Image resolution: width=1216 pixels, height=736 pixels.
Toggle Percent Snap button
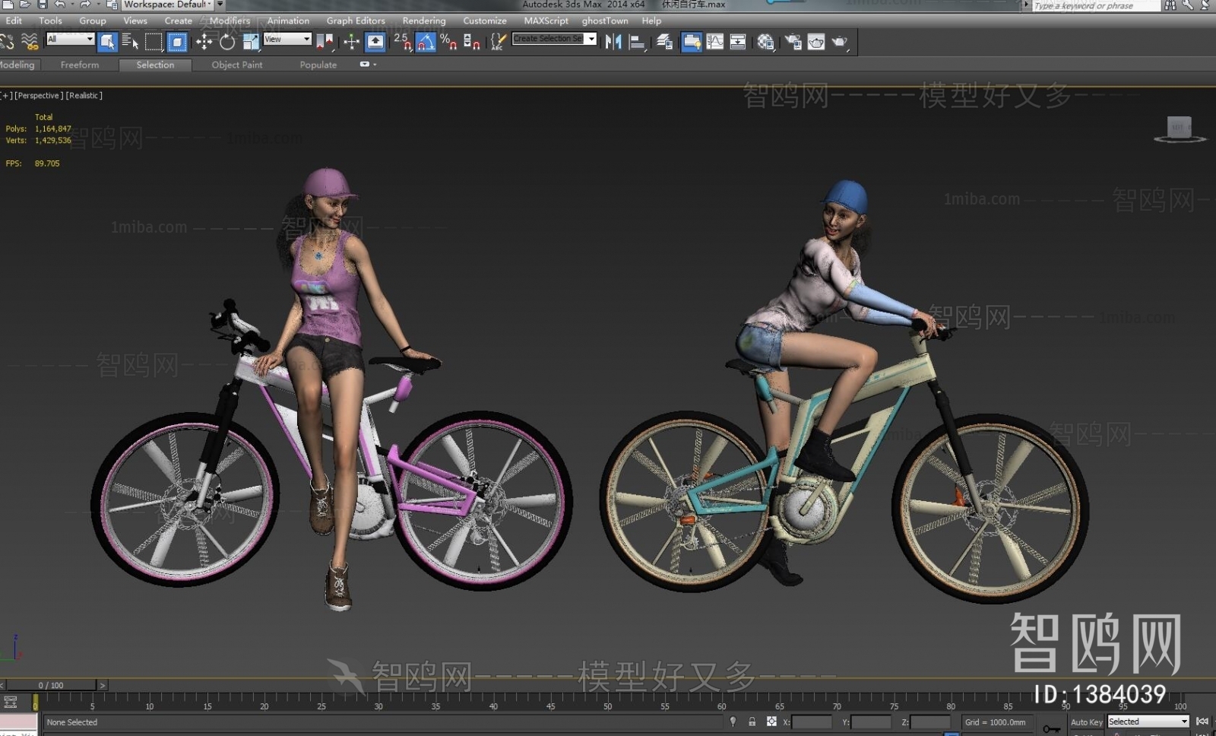[448, 42]
